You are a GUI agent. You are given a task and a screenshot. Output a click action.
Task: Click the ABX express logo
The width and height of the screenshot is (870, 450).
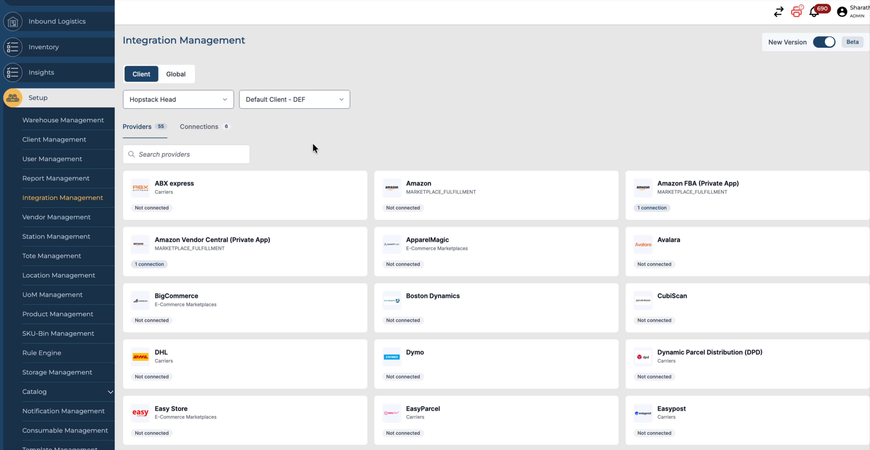(x=140, y=188)
